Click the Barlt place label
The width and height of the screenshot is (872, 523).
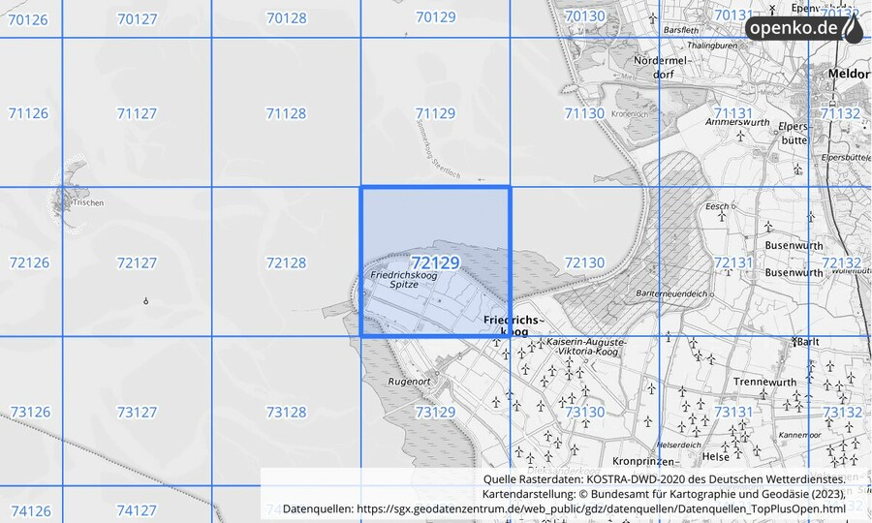pos(807,342)
